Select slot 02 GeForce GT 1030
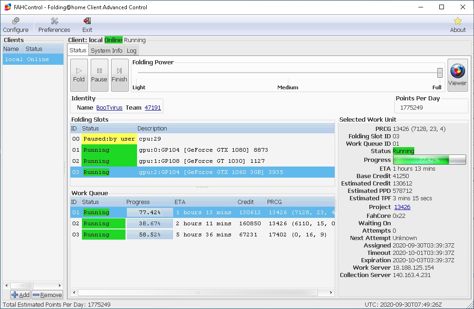 [x=202, y=161]
